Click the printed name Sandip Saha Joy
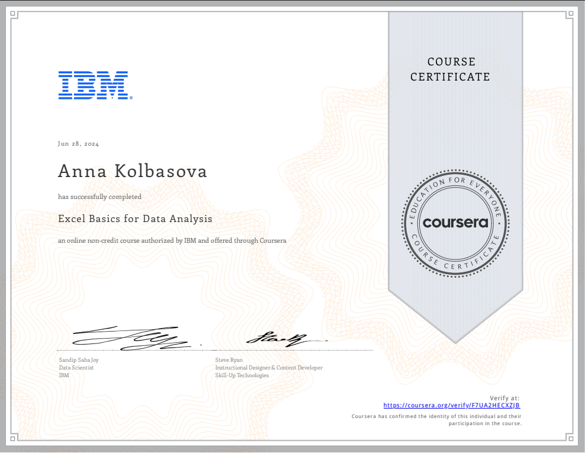The image size is (585, 453). 79,359
